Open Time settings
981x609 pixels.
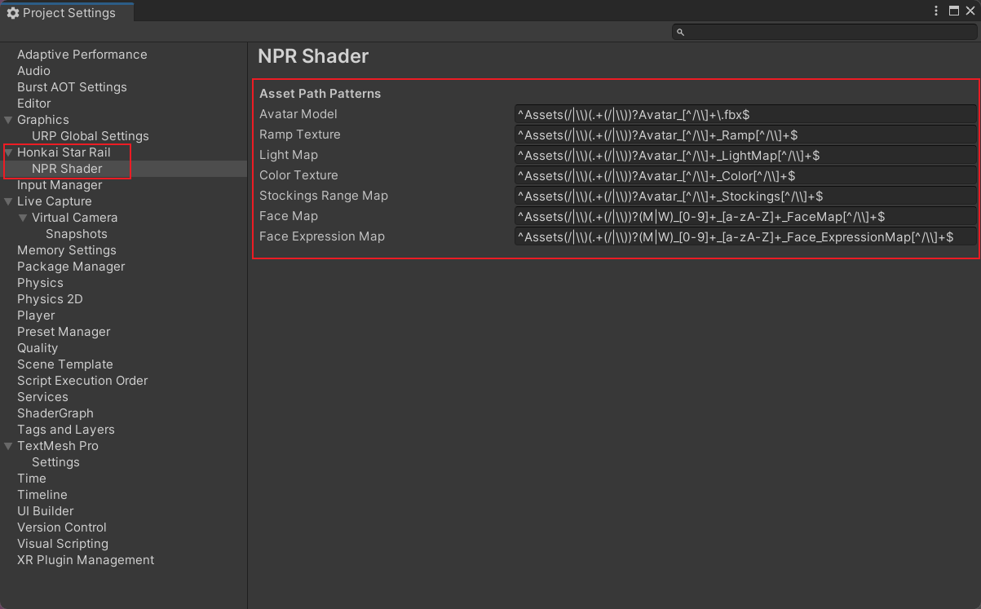click(x=32, y=479)
